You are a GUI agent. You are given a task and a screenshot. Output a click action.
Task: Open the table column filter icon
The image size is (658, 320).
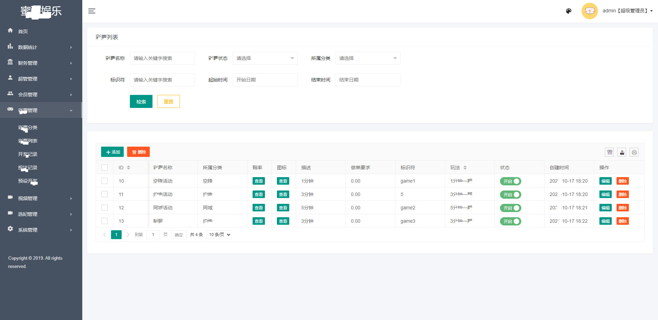click(x=610, y=152)
